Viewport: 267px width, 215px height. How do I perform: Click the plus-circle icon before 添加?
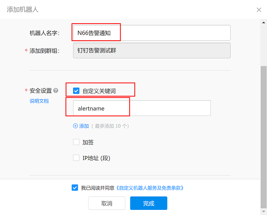click(x=75, y=126)
